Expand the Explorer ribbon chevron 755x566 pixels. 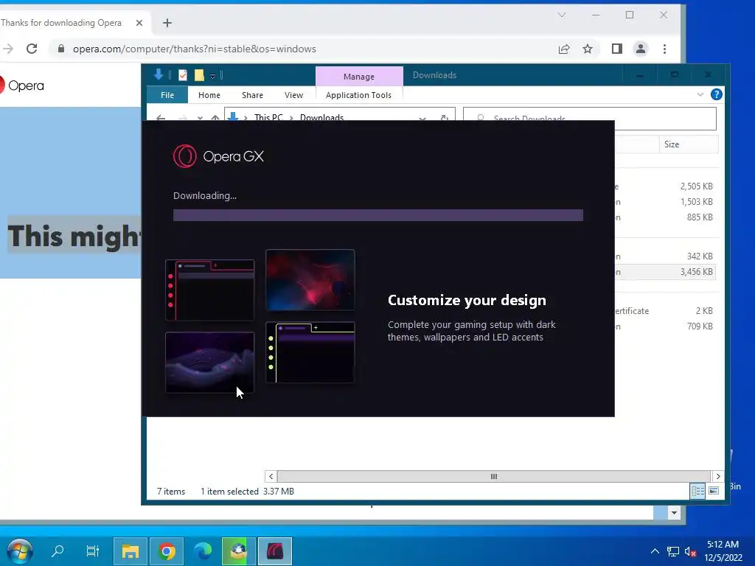pyautogui.click(x=700, y=94)
